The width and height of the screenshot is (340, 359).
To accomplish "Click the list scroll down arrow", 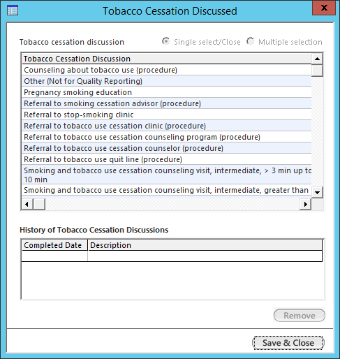I will click(x=317, y=192).
